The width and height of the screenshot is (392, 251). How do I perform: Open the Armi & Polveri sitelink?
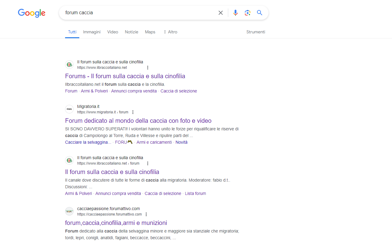click(94, 91)
